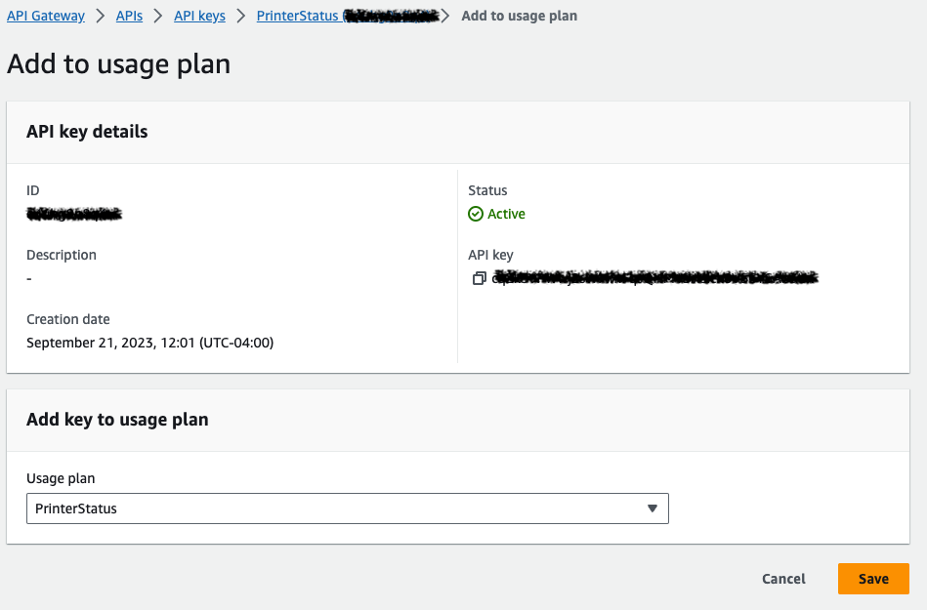Open the APIs breadcrumb link
The width and height of the screenshot is (927, 610).
[129, 16]
